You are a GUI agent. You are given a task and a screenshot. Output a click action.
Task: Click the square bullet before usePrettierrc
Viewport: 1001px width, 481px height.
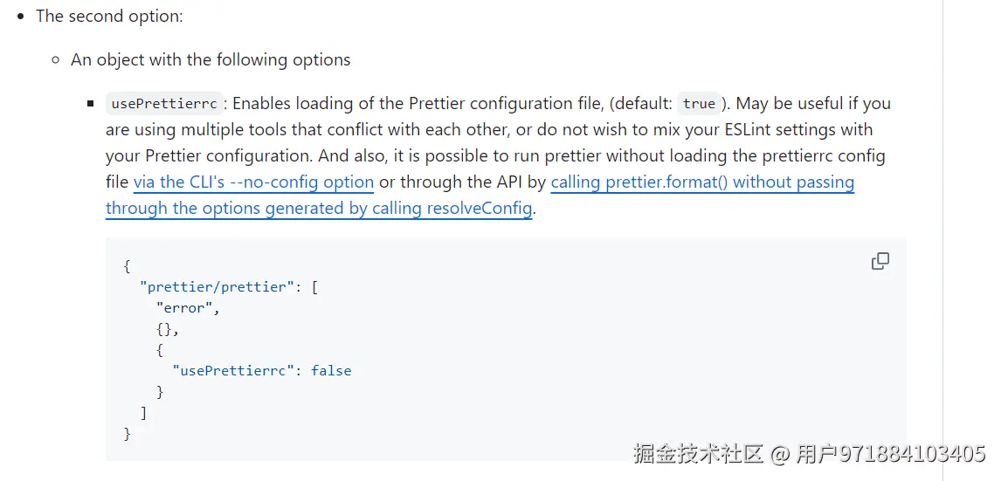(x=91, y=104)
